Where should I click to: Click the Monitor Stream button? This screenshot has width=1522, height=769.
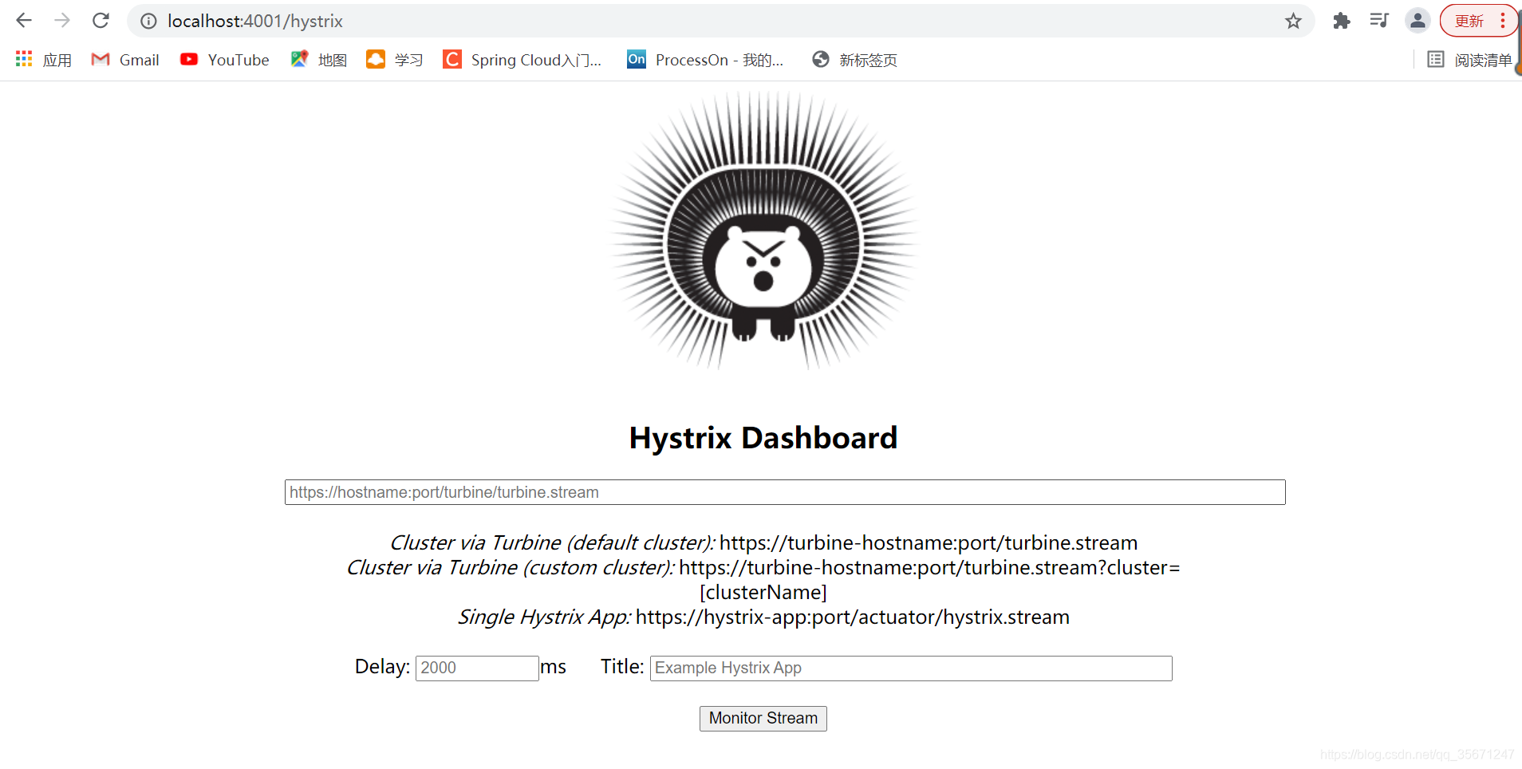pyautogui.click(x=763, y=718)
